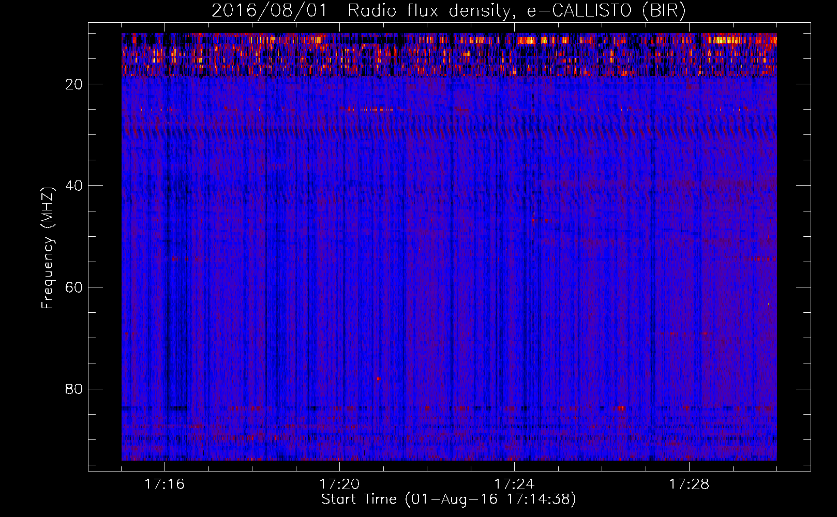Pick the 17:28 time tick label
The height and width of the screenshot is (517, 837).
click(689, 484)
